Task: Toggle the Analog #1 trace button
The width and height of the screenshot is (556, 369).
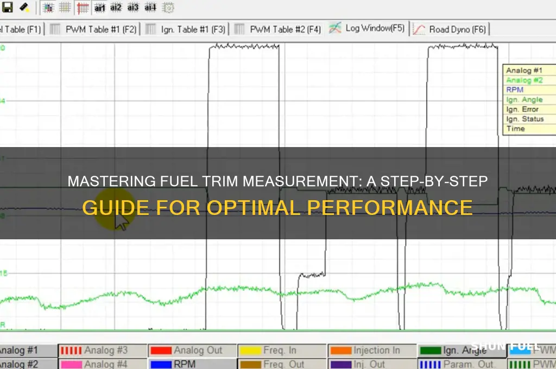Action: point(28,351)
